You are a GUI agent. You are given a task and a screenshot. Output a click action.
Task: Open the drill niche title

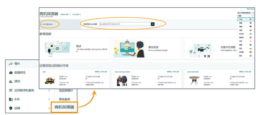(x=44, y=72)
